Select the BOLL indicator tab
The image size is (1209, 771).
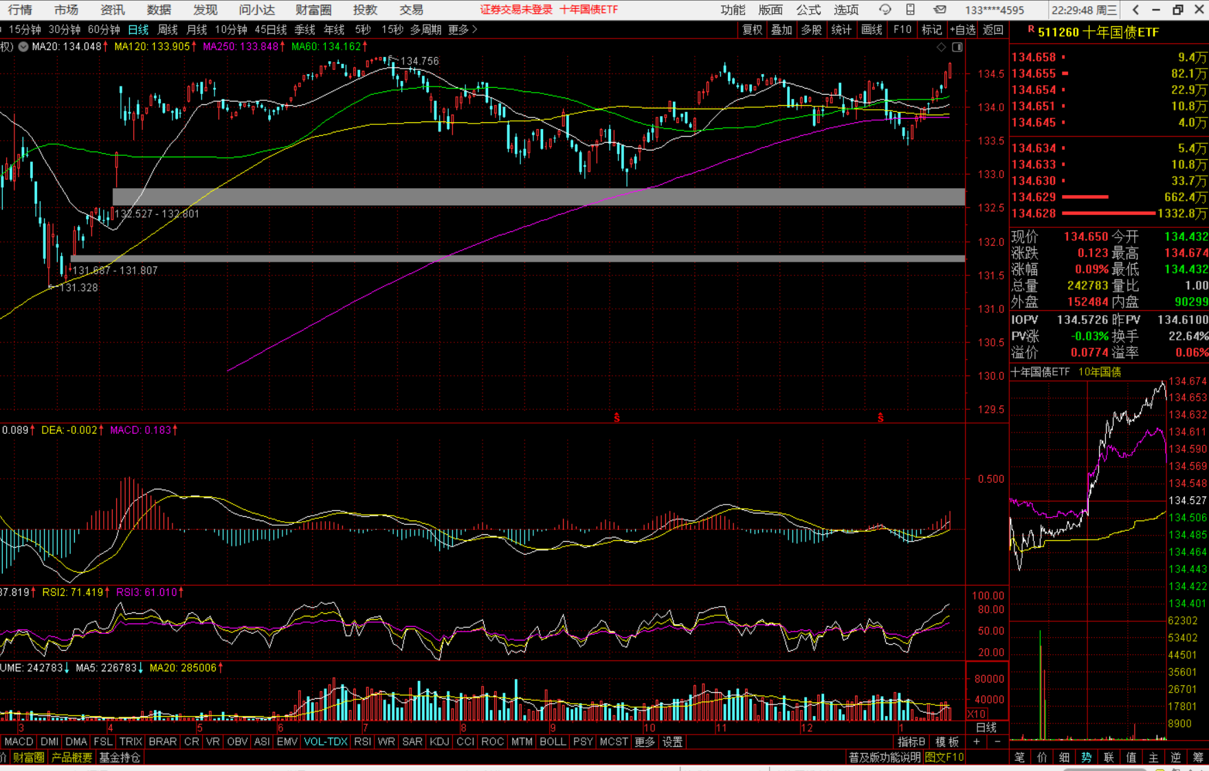click(x=553, y=741)
